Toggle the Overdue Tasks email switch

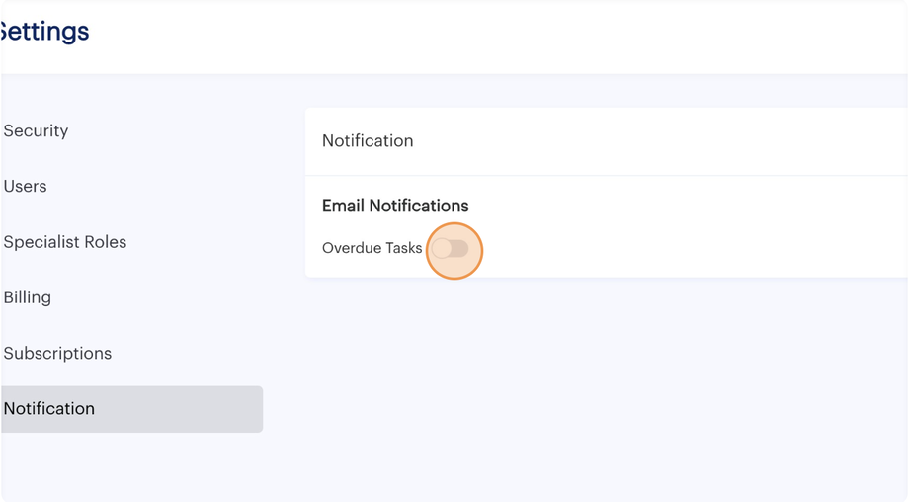pyautogui.click(x=451, y=249)
